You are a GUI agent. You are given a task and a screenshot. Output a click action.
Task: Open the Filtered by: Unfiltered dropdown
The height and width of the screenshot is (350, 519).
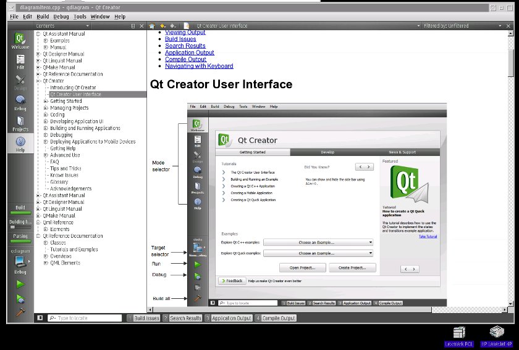tap(462, 26)
